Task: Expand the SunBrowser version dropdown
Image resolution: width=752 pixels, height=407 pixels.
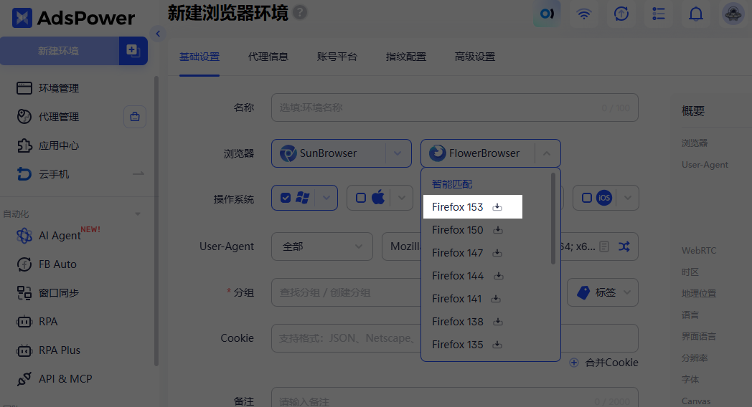Action: [x=398, y=153]
